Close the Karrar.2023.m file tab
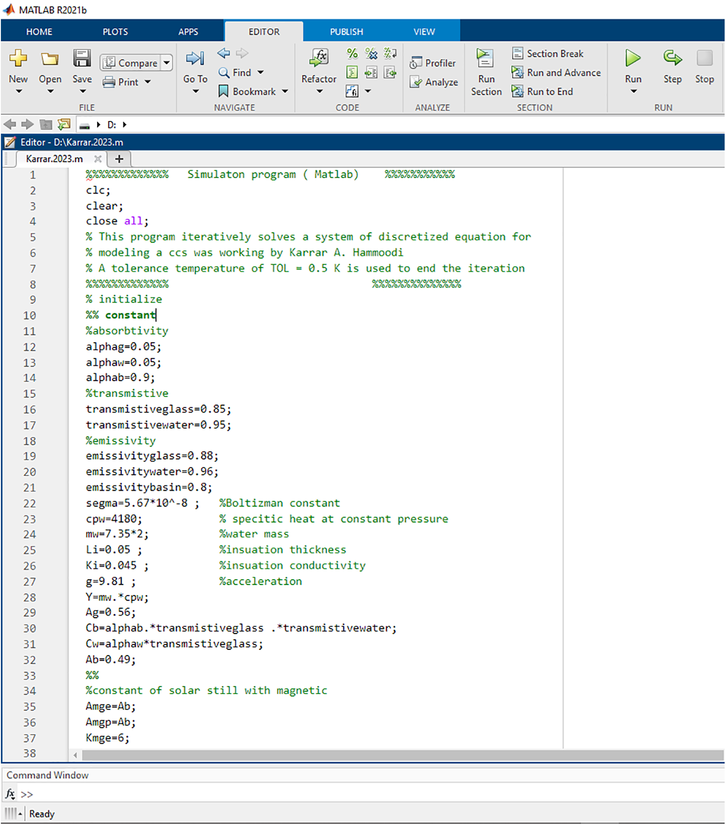 click(97, 159)
